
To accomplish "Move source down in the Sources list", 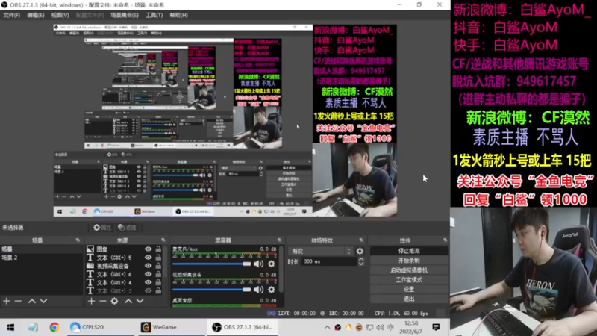I will click(x=140, y=301).
